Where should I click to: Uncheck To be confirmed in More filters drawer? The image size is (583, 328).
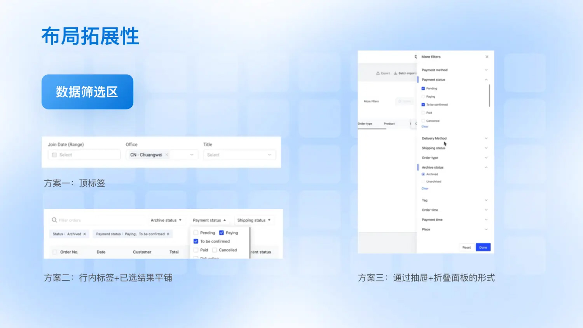[423, 105]
